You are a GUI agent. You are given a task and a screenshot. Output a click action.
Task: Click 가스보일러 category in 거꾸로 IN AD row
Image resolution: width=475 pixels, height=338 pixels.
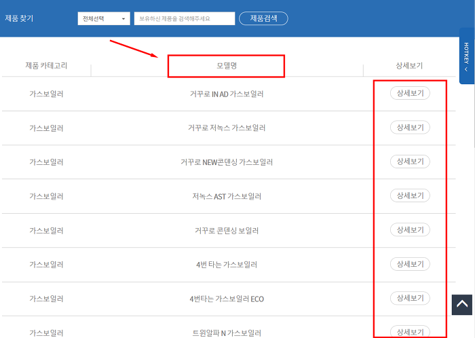46,94
